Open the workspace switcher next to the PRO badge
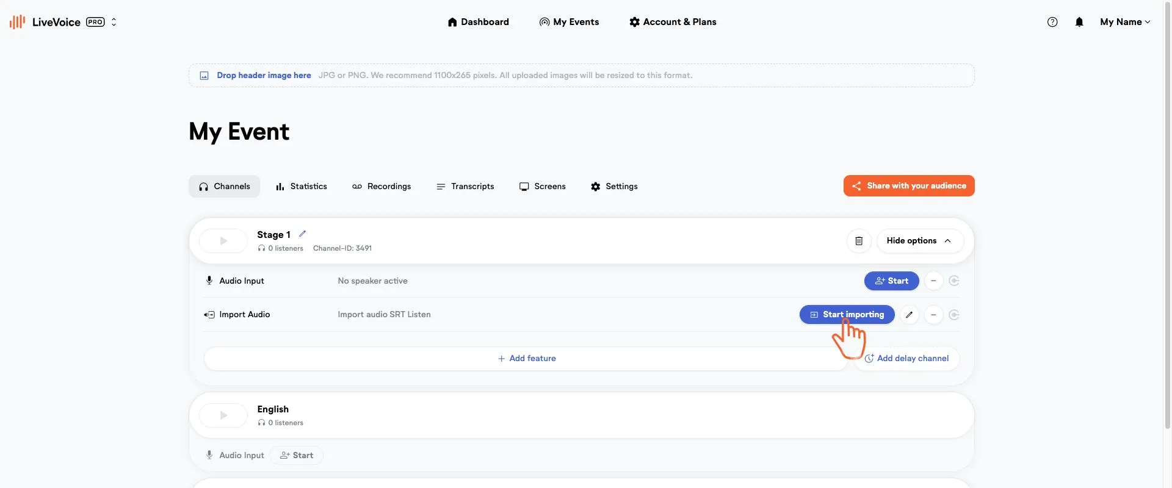 [x=114, y=22]
